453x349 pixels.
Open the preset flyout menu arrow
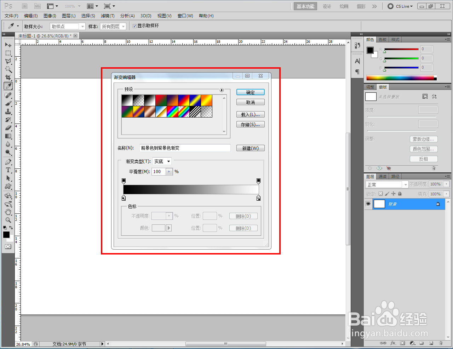[222, 90]
